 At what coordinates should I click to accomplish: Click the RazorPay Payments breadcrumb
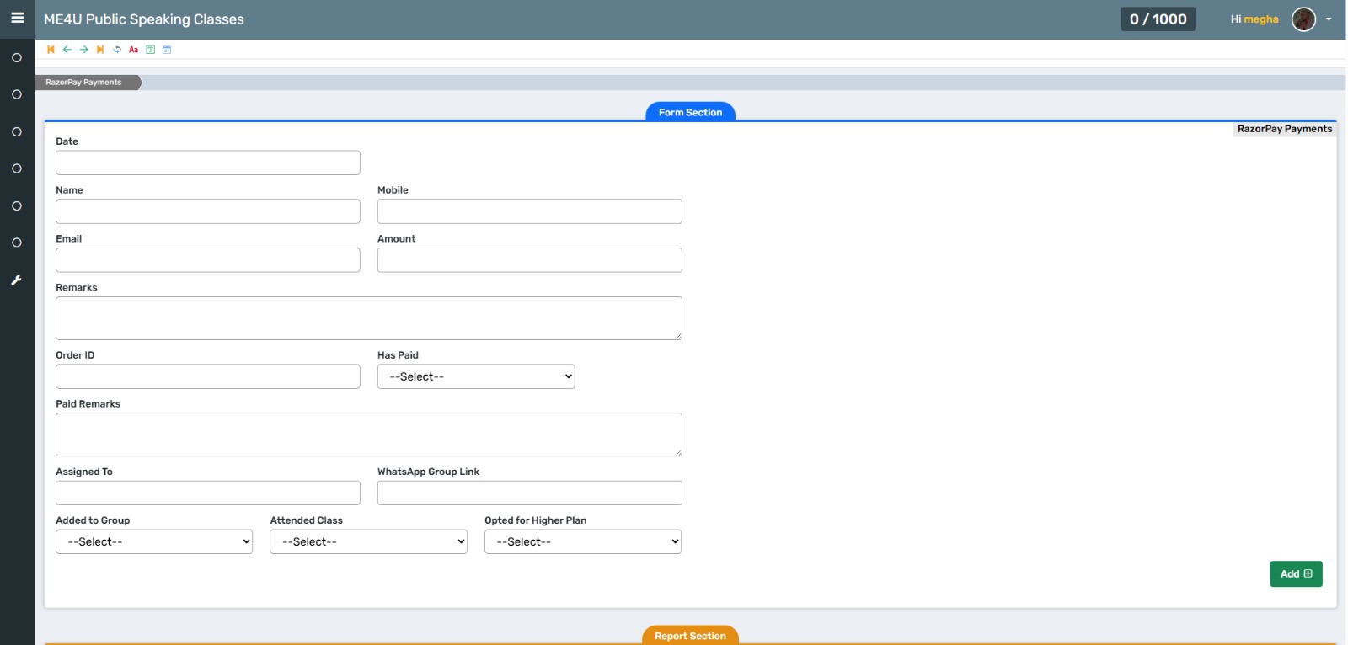point(84,83)
